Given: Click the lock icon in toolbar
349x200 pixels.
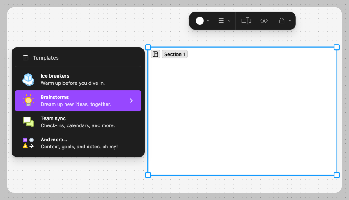Looking at the screenshot, I should [x=282, y=21].
